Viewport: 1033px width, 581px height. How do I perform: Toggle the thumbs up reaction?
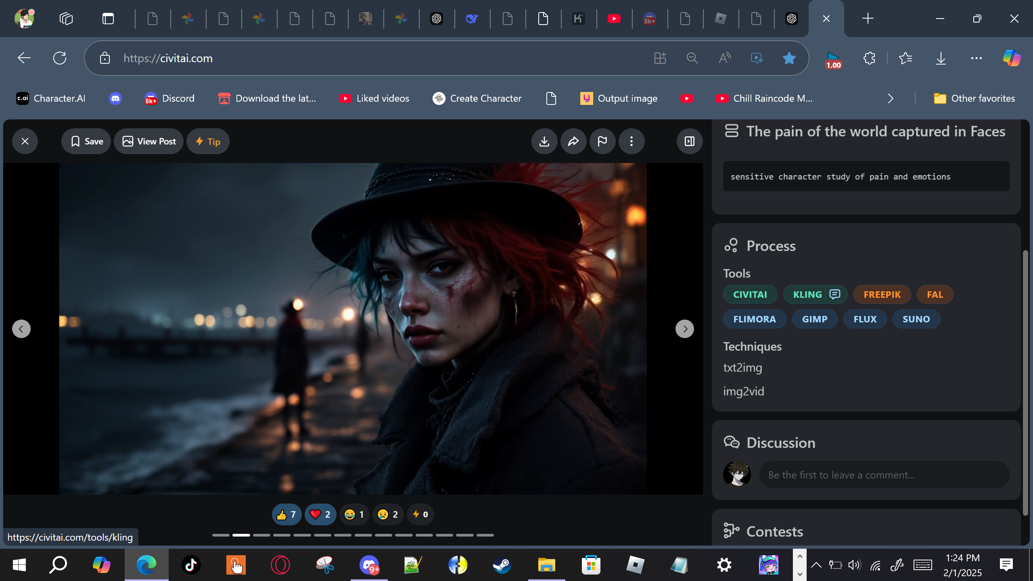[286, 514]
